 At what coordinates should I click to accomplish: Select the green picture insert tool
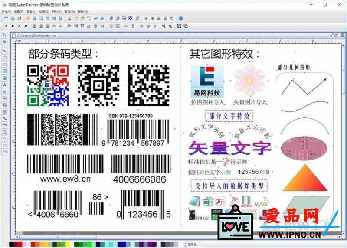tap(4, 78)
